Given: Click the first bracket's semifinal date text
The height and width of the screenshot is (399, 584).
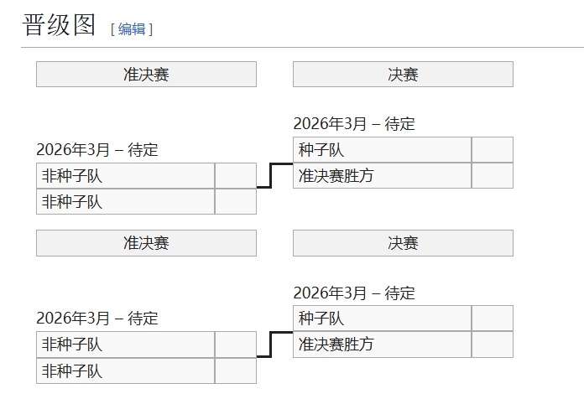Looking at the screenshot, I should pyautogui.click(x=97, y=150).
